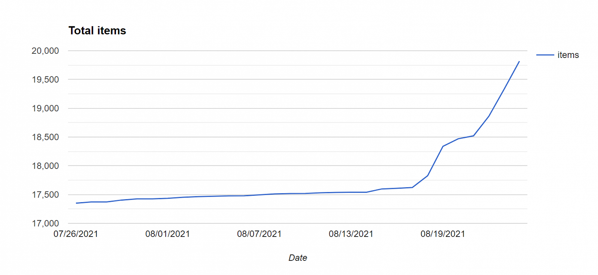This screenshot has height=275, width=598.
Task: Click the line where it crosses 18,000
Action: (x=433, y=166)
